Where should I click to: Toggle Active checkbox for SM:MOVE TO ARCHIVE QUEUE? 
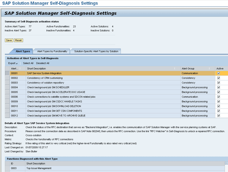tap(218, 116)
